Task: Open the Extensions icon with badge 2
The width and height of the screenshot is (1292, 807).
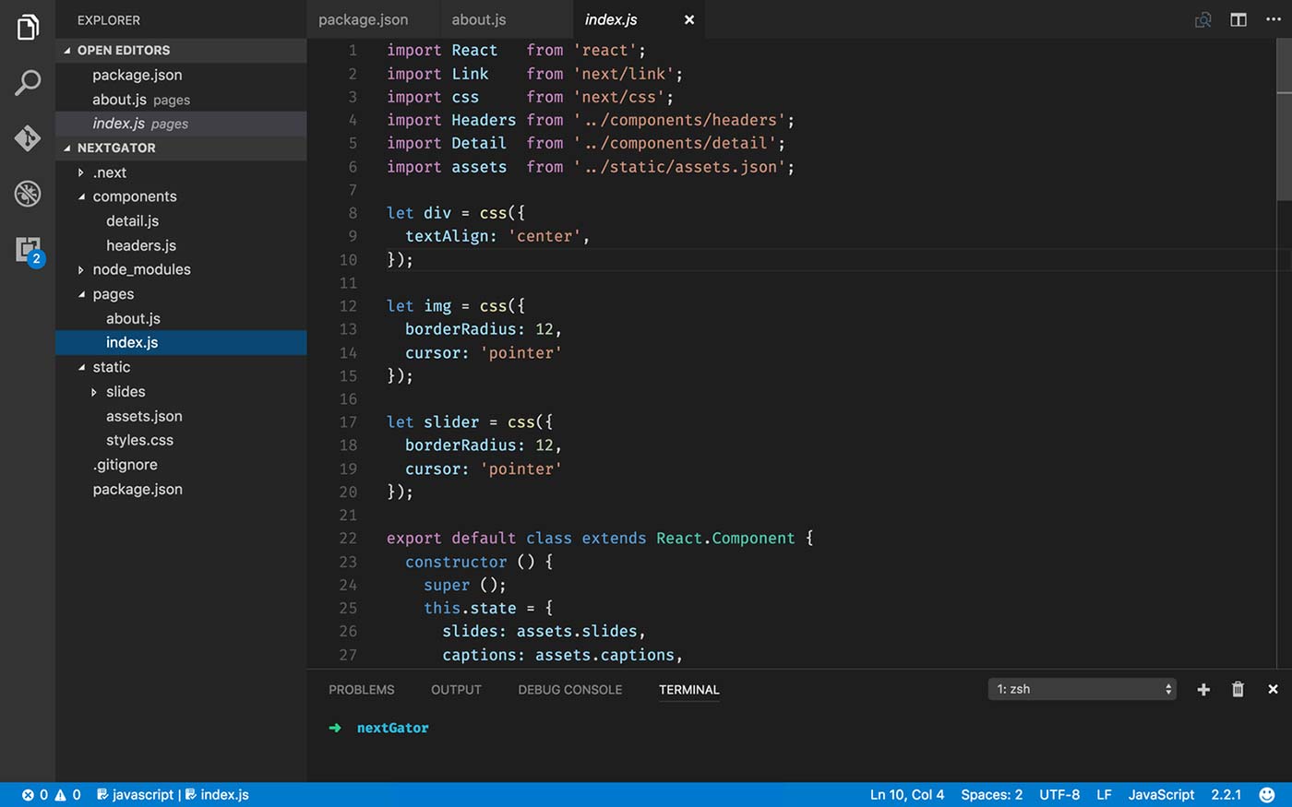Action: tap(27, 249)
